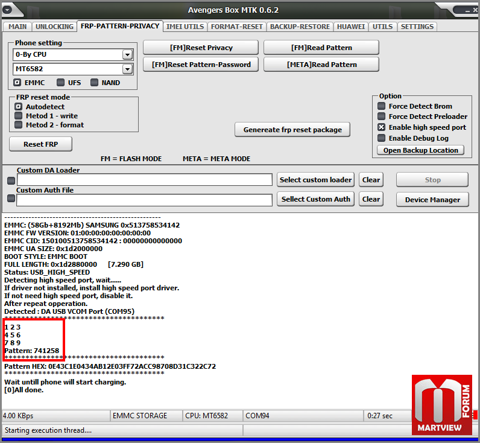Click the Stop button
Screen dimensions: 480x443
click(x=432, y=180)
